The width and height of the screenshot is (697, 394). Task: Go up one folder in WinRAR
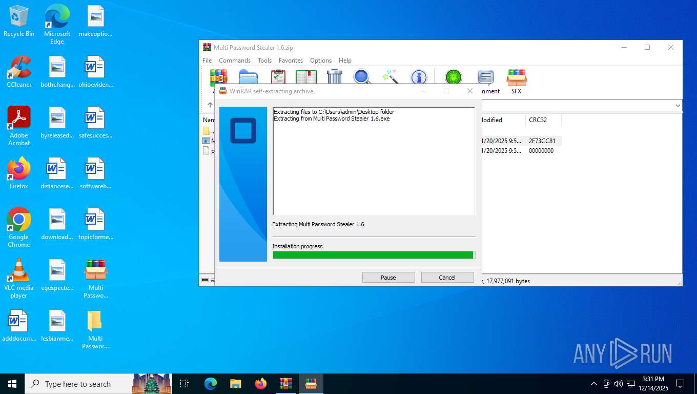point(210,105)
